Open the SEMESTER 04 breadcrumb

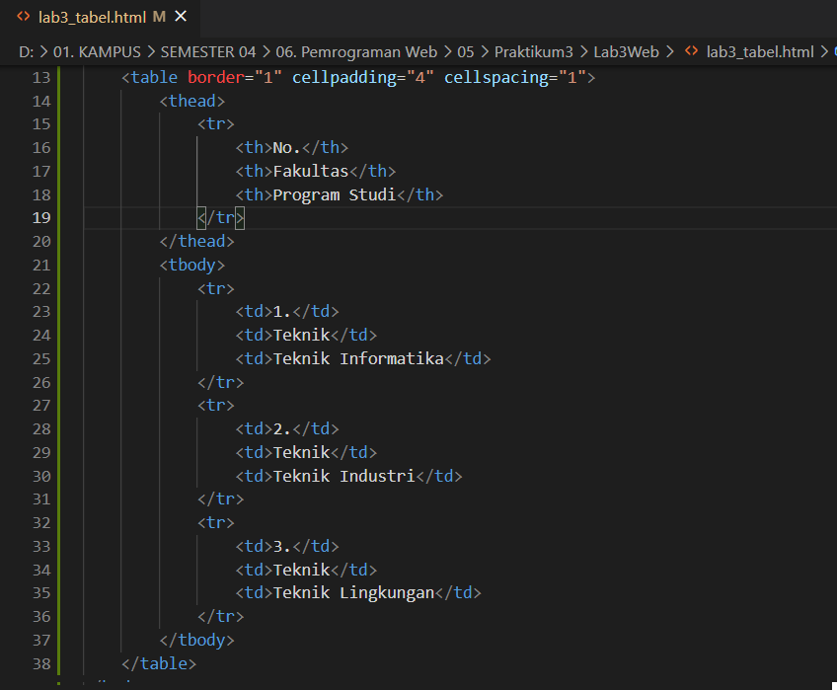(208, 51)
